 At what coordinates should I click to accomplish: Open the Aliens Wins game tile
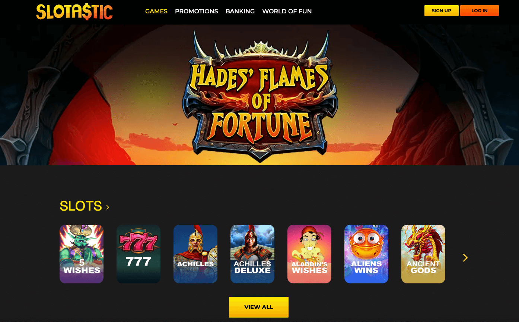(x=366, y=254)
